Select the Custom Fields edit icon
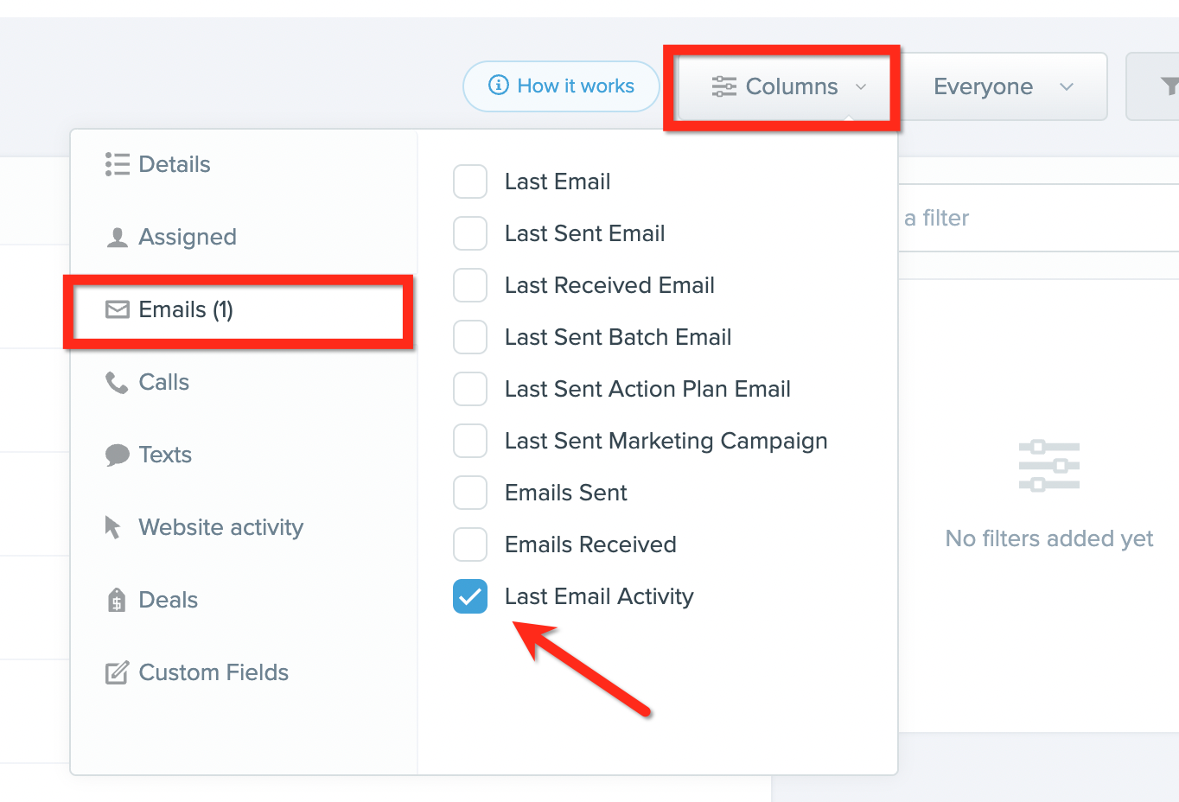1179x802 pixels. 116,672
